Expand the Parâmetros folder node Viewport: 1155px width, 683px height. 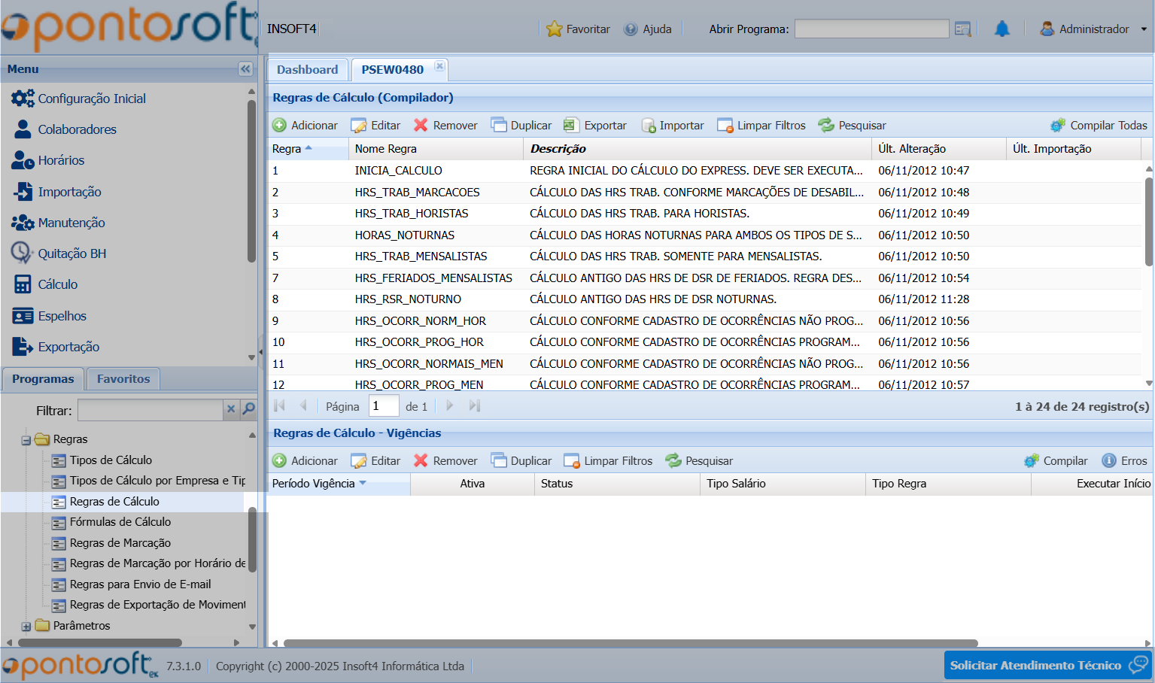point(26,627)
